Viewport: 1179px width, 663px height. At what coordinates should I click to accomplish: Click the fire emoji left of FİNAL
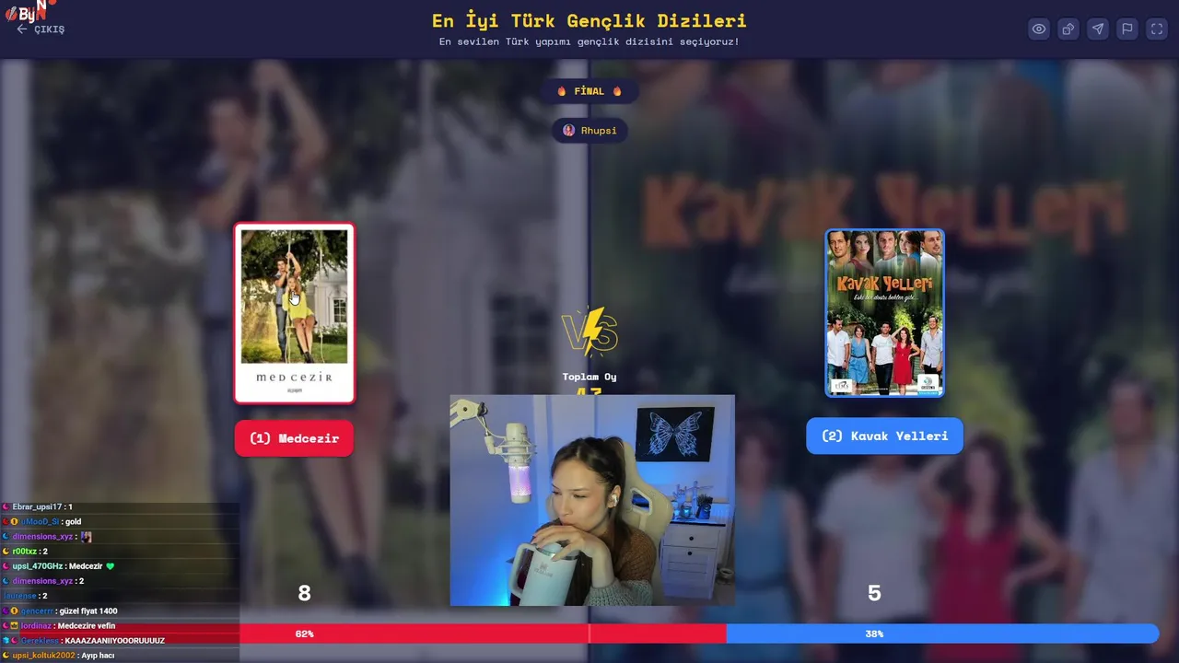click(562, 91)
